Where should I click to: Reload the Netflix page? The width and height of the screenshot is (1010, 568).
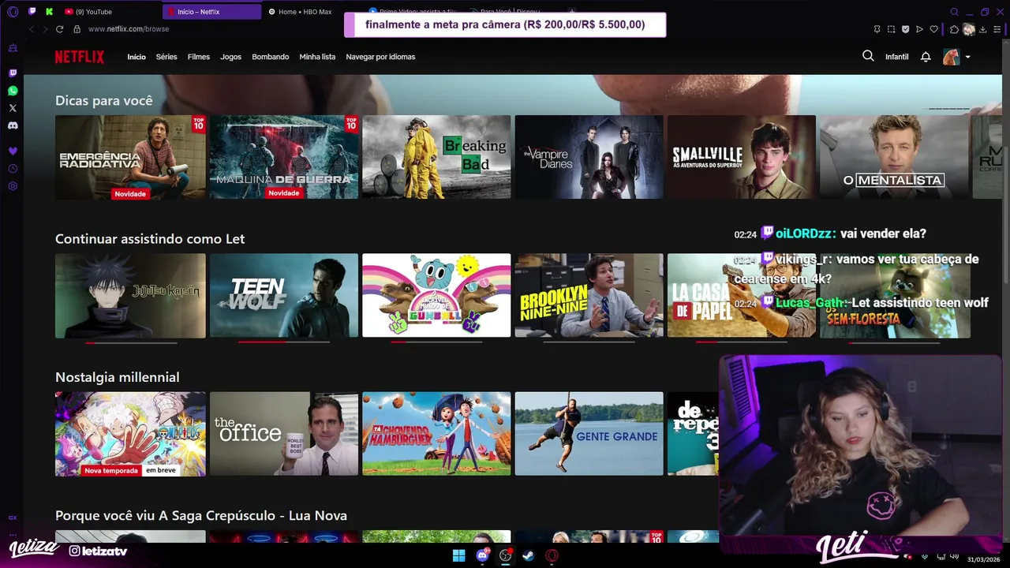59,29
